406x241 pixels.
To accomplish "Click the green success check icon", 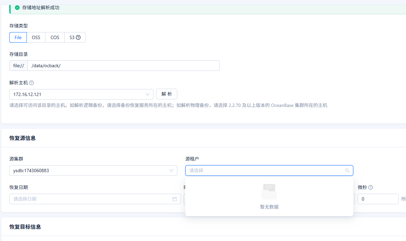I will [17, 7].
